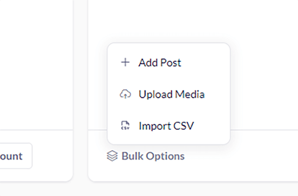298x196 pixels.
Task: Click the 'Bulk Options' text
Action: (x=153, y=156)
